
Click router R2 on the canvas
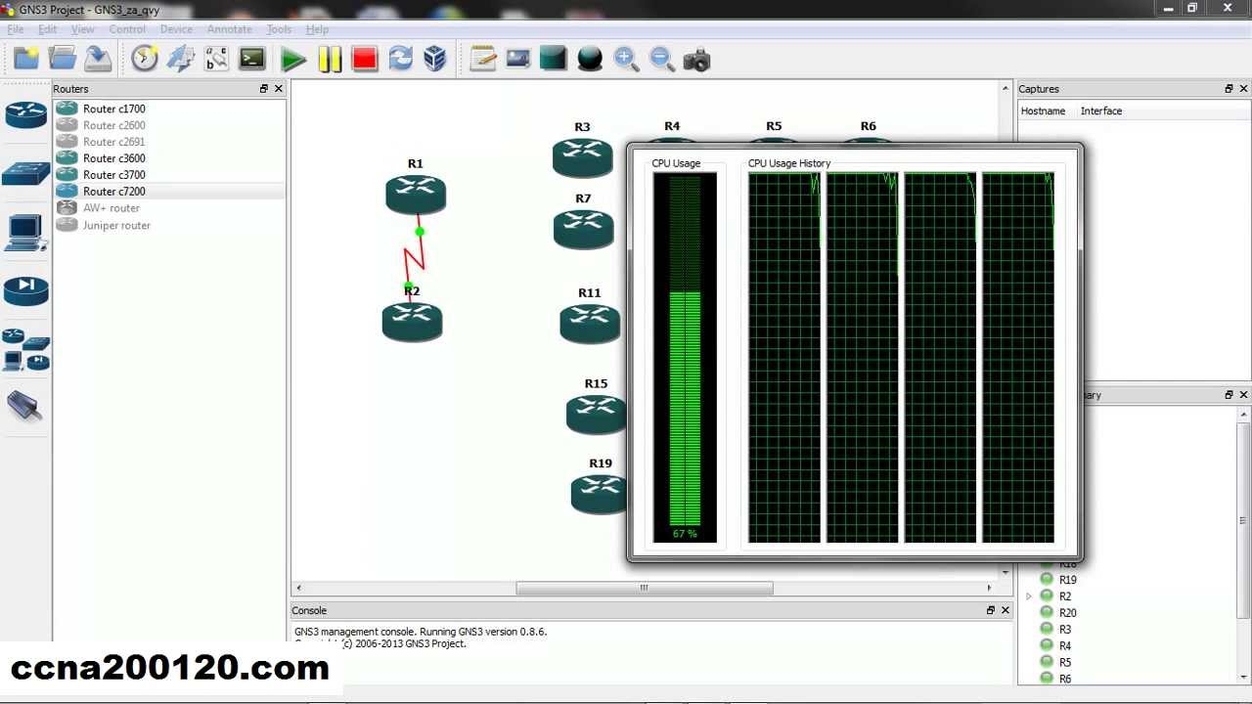click(412, 321)
